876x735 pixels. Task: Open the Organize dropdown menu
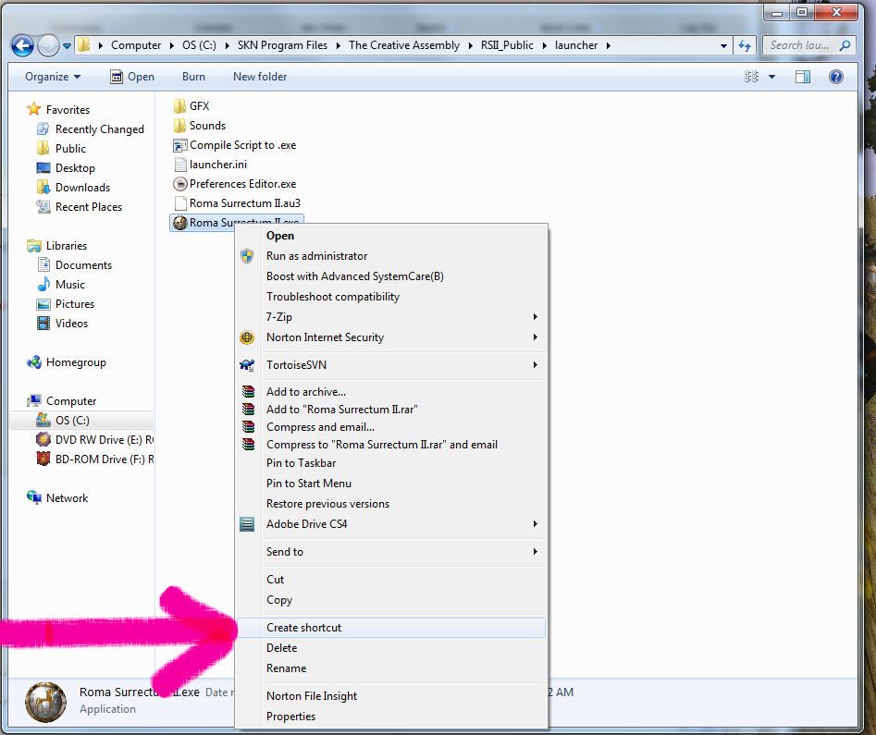click(53, 77)
